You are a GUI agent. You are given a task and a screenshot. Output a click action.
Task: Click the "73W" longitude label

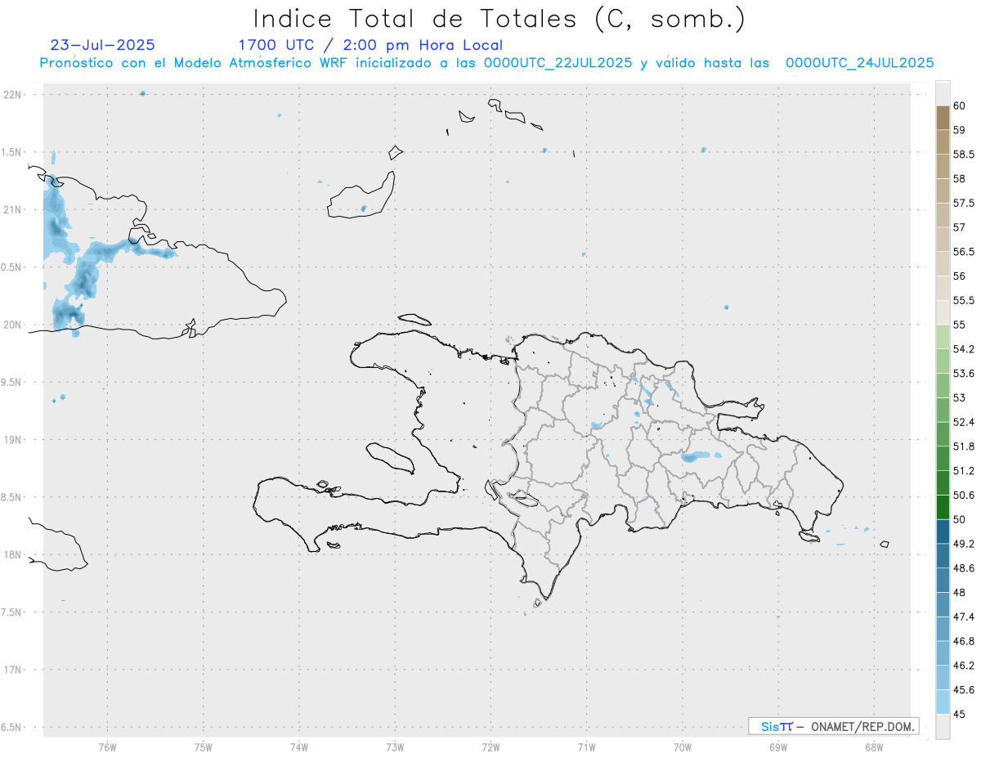(x=395, y=747)
